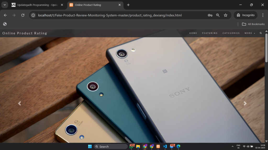This screenshot has height=150, width=268.
Task: Click the Chrome icon beside XAMPP
Action: pyautogui.click(x=152, y=146)
